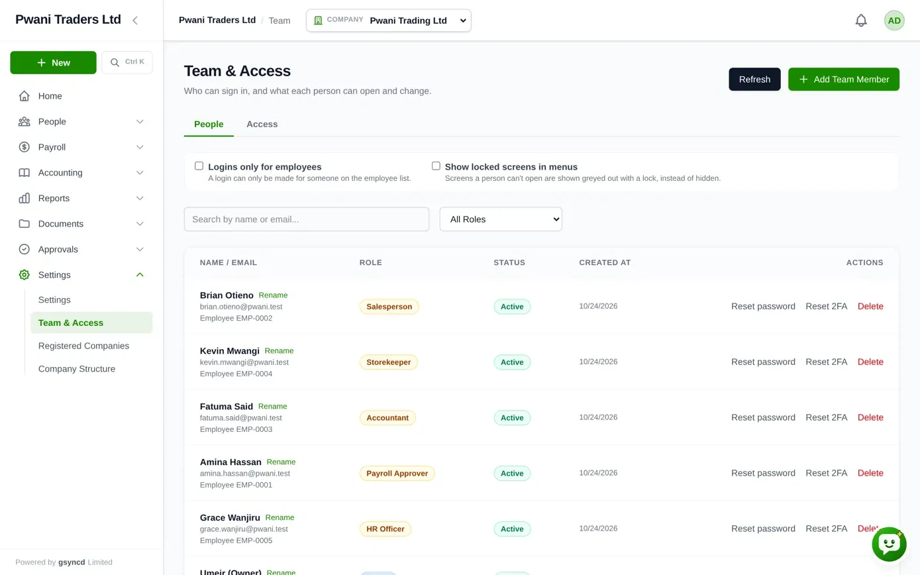The width and height of the screenshot is (920, 575).
Task: Click Pwani Traders Ltd breadcrumb link
Action: [217, 20]
